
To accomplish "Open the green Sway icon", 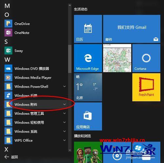I will point(9,51).
